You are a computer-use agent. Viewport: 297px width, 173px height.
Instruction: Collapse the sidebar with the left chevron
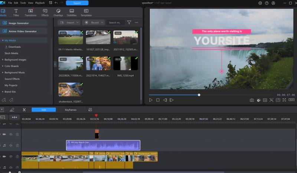(x=55, y=64)
